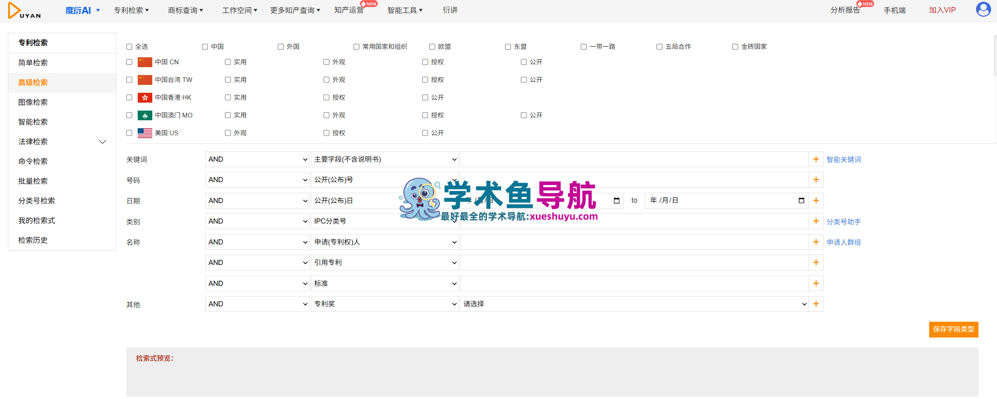The image size is (997, 399).
Task: Click plus icon in the 专利奖 row
Action: coord(816,304)
